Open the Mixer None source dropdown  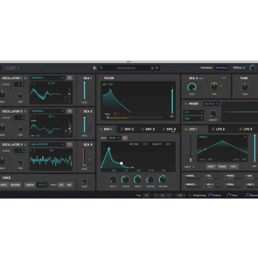pos(193,119)
